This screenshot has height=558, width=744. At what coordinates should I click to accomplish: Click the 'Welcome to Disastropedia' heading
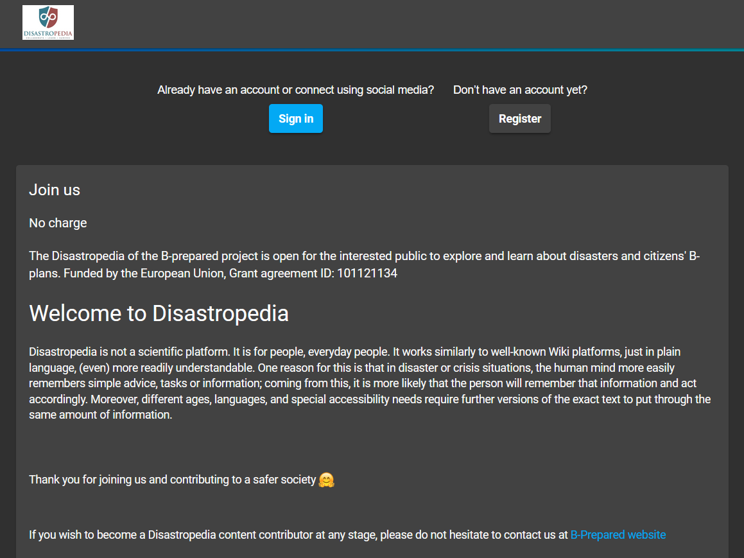pyautogui.click(x=159, y=313)
